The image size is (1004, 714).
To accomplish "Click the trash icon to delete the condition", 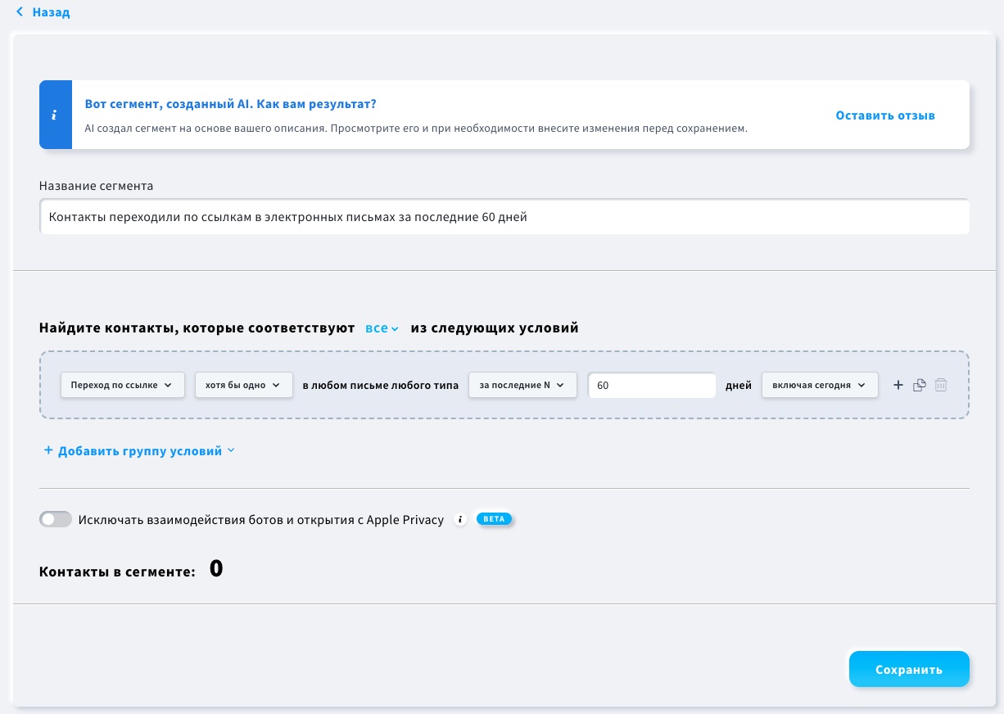I will click(x=941, y=385).
